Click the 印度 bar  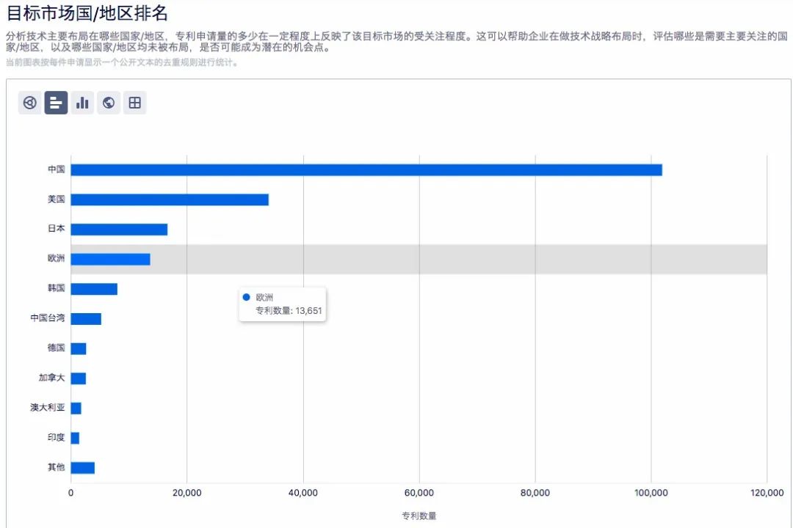tap(75, 438)
